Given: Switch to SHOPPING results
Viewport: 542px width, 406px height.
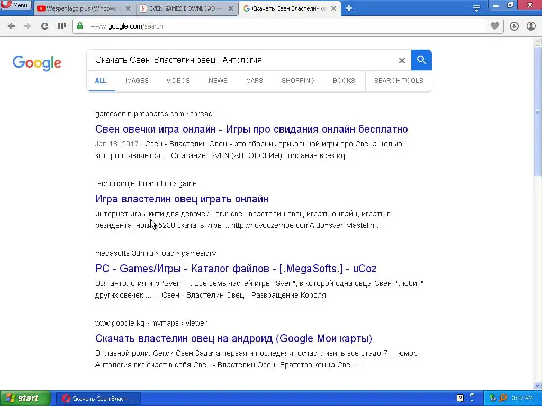Looking at the screenshot, I should (x=298, y=81).
